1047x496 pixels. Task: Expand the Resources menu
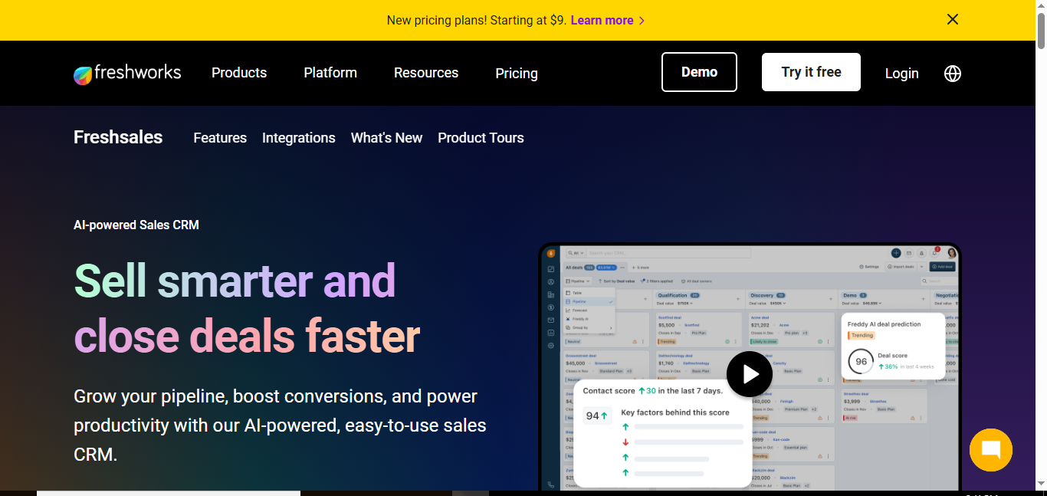426,73
